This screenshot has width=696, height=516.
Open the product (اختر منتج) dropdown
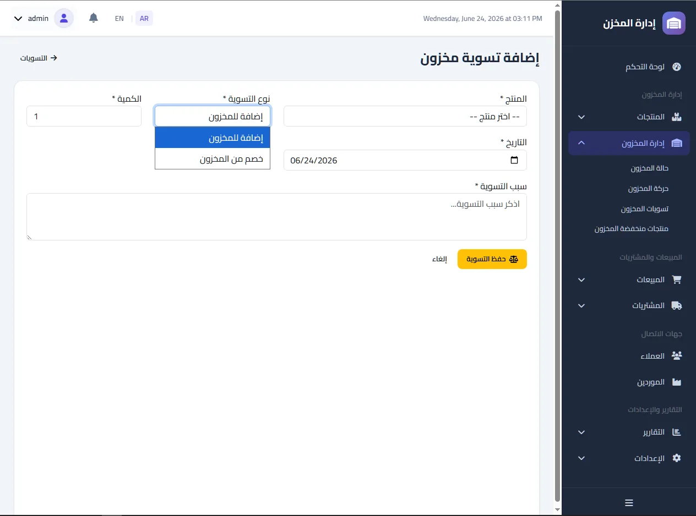pos(405,116)
